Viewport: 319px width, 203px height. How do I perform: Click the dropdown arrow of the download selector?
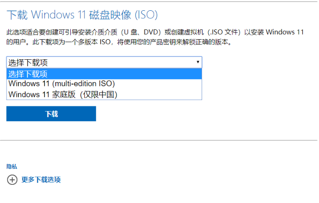point(198,62)
